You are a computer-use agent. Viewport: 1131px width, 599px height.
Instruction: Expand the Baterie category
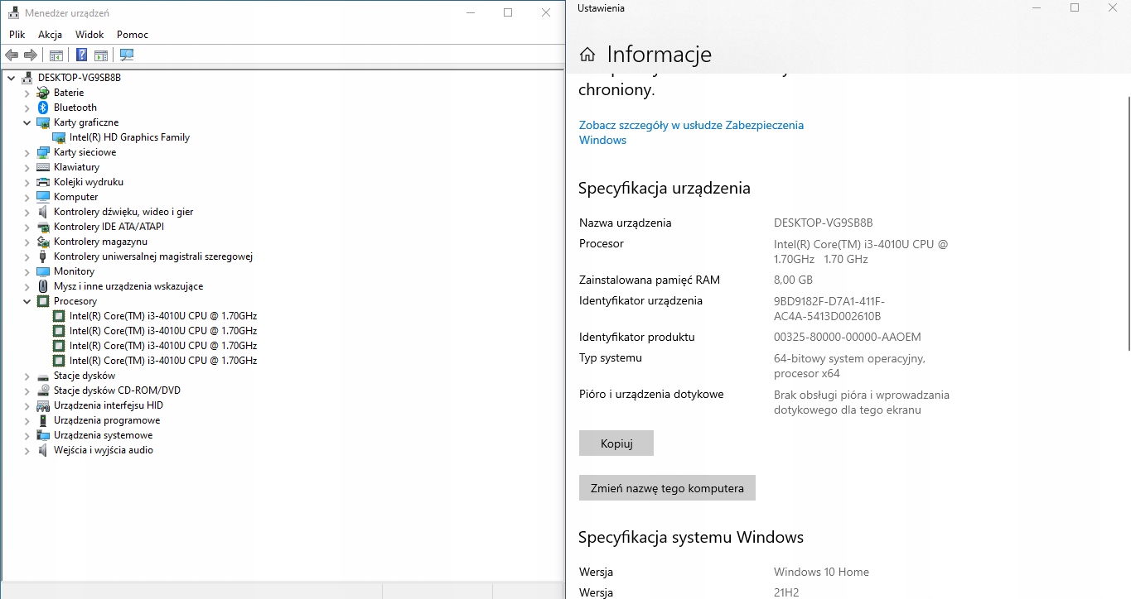pyautogui.click(x=27, y=93)
